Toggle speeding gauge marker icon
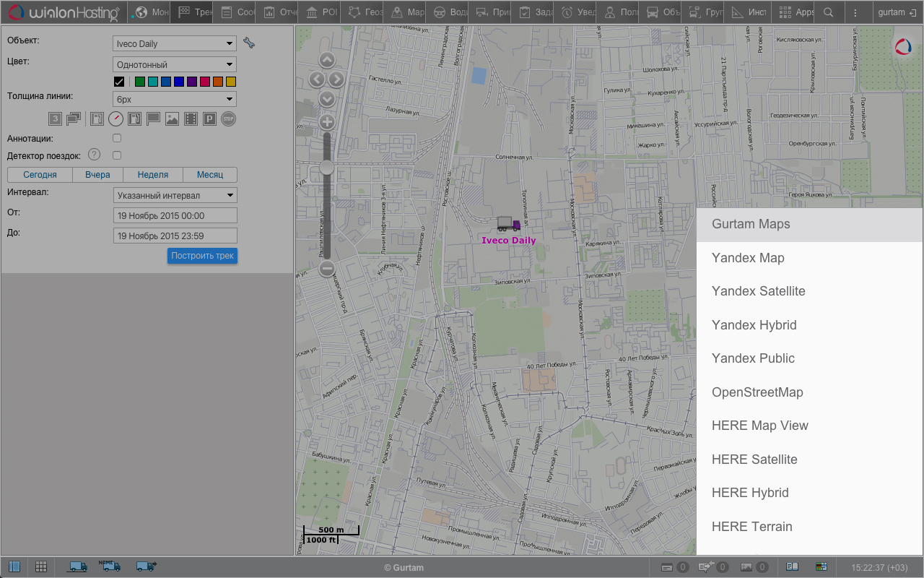 [x=115, y=119]
